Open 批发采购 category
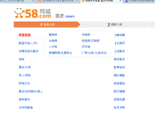Viewport: 155px width, 115px height. (x=119, y=108)
